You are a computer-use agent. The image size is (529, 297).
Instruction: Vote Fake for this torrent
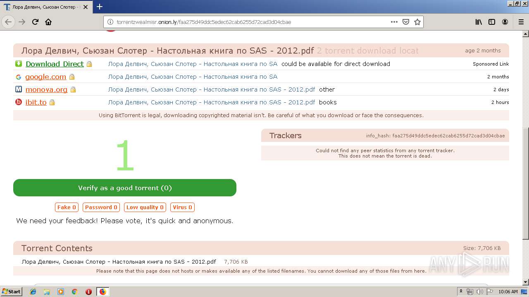click(67, 207)
